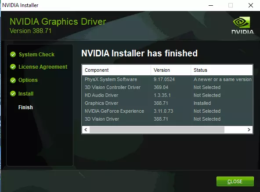Click the Version column header
This screenshot has width=260, height=192.
pyautogui.click(x=171, y=70)
